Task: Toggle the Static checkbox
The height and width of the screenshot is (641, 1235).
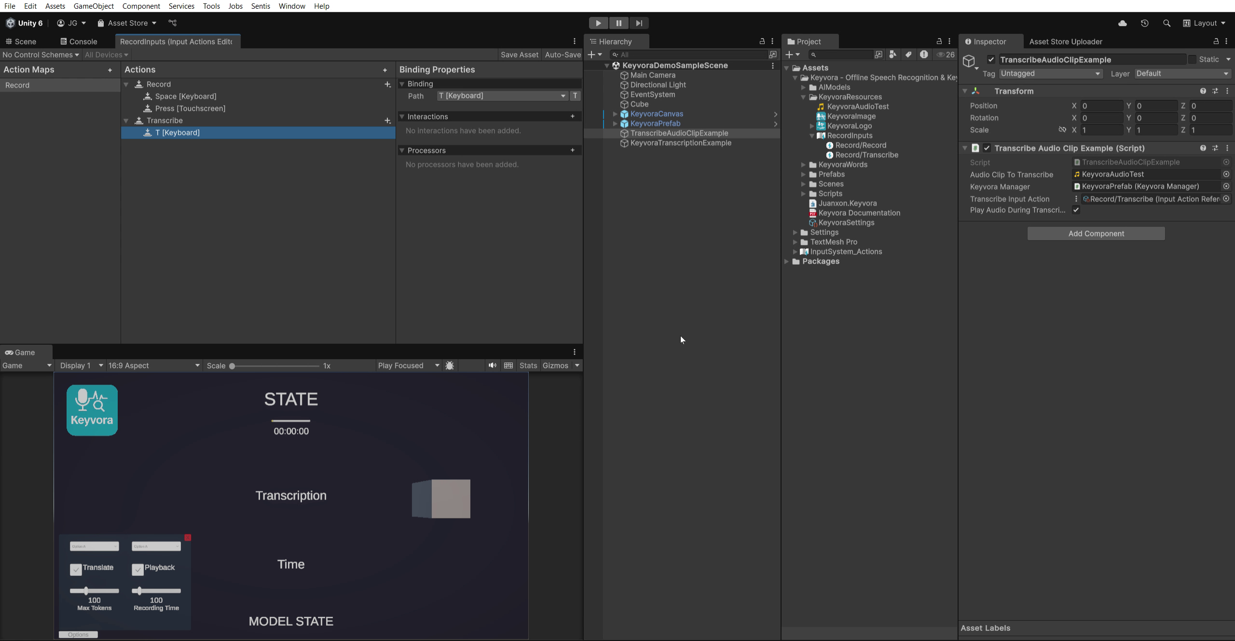Action: [x=1192, y=59]
